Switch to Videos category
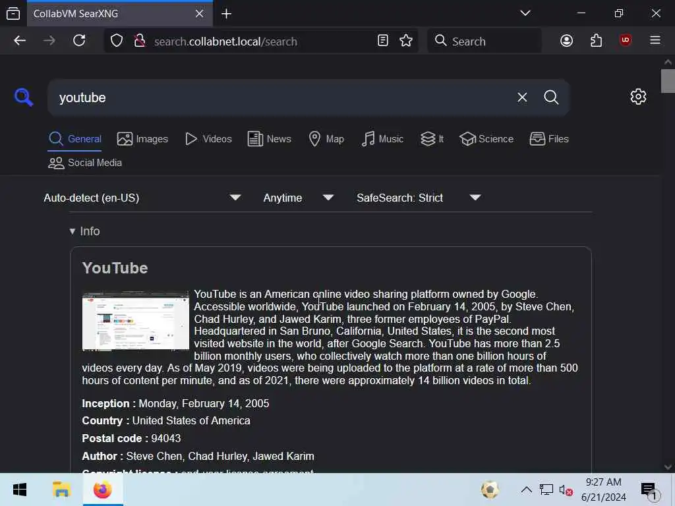This screenshot has width=675, height=506. click(208, 139)
